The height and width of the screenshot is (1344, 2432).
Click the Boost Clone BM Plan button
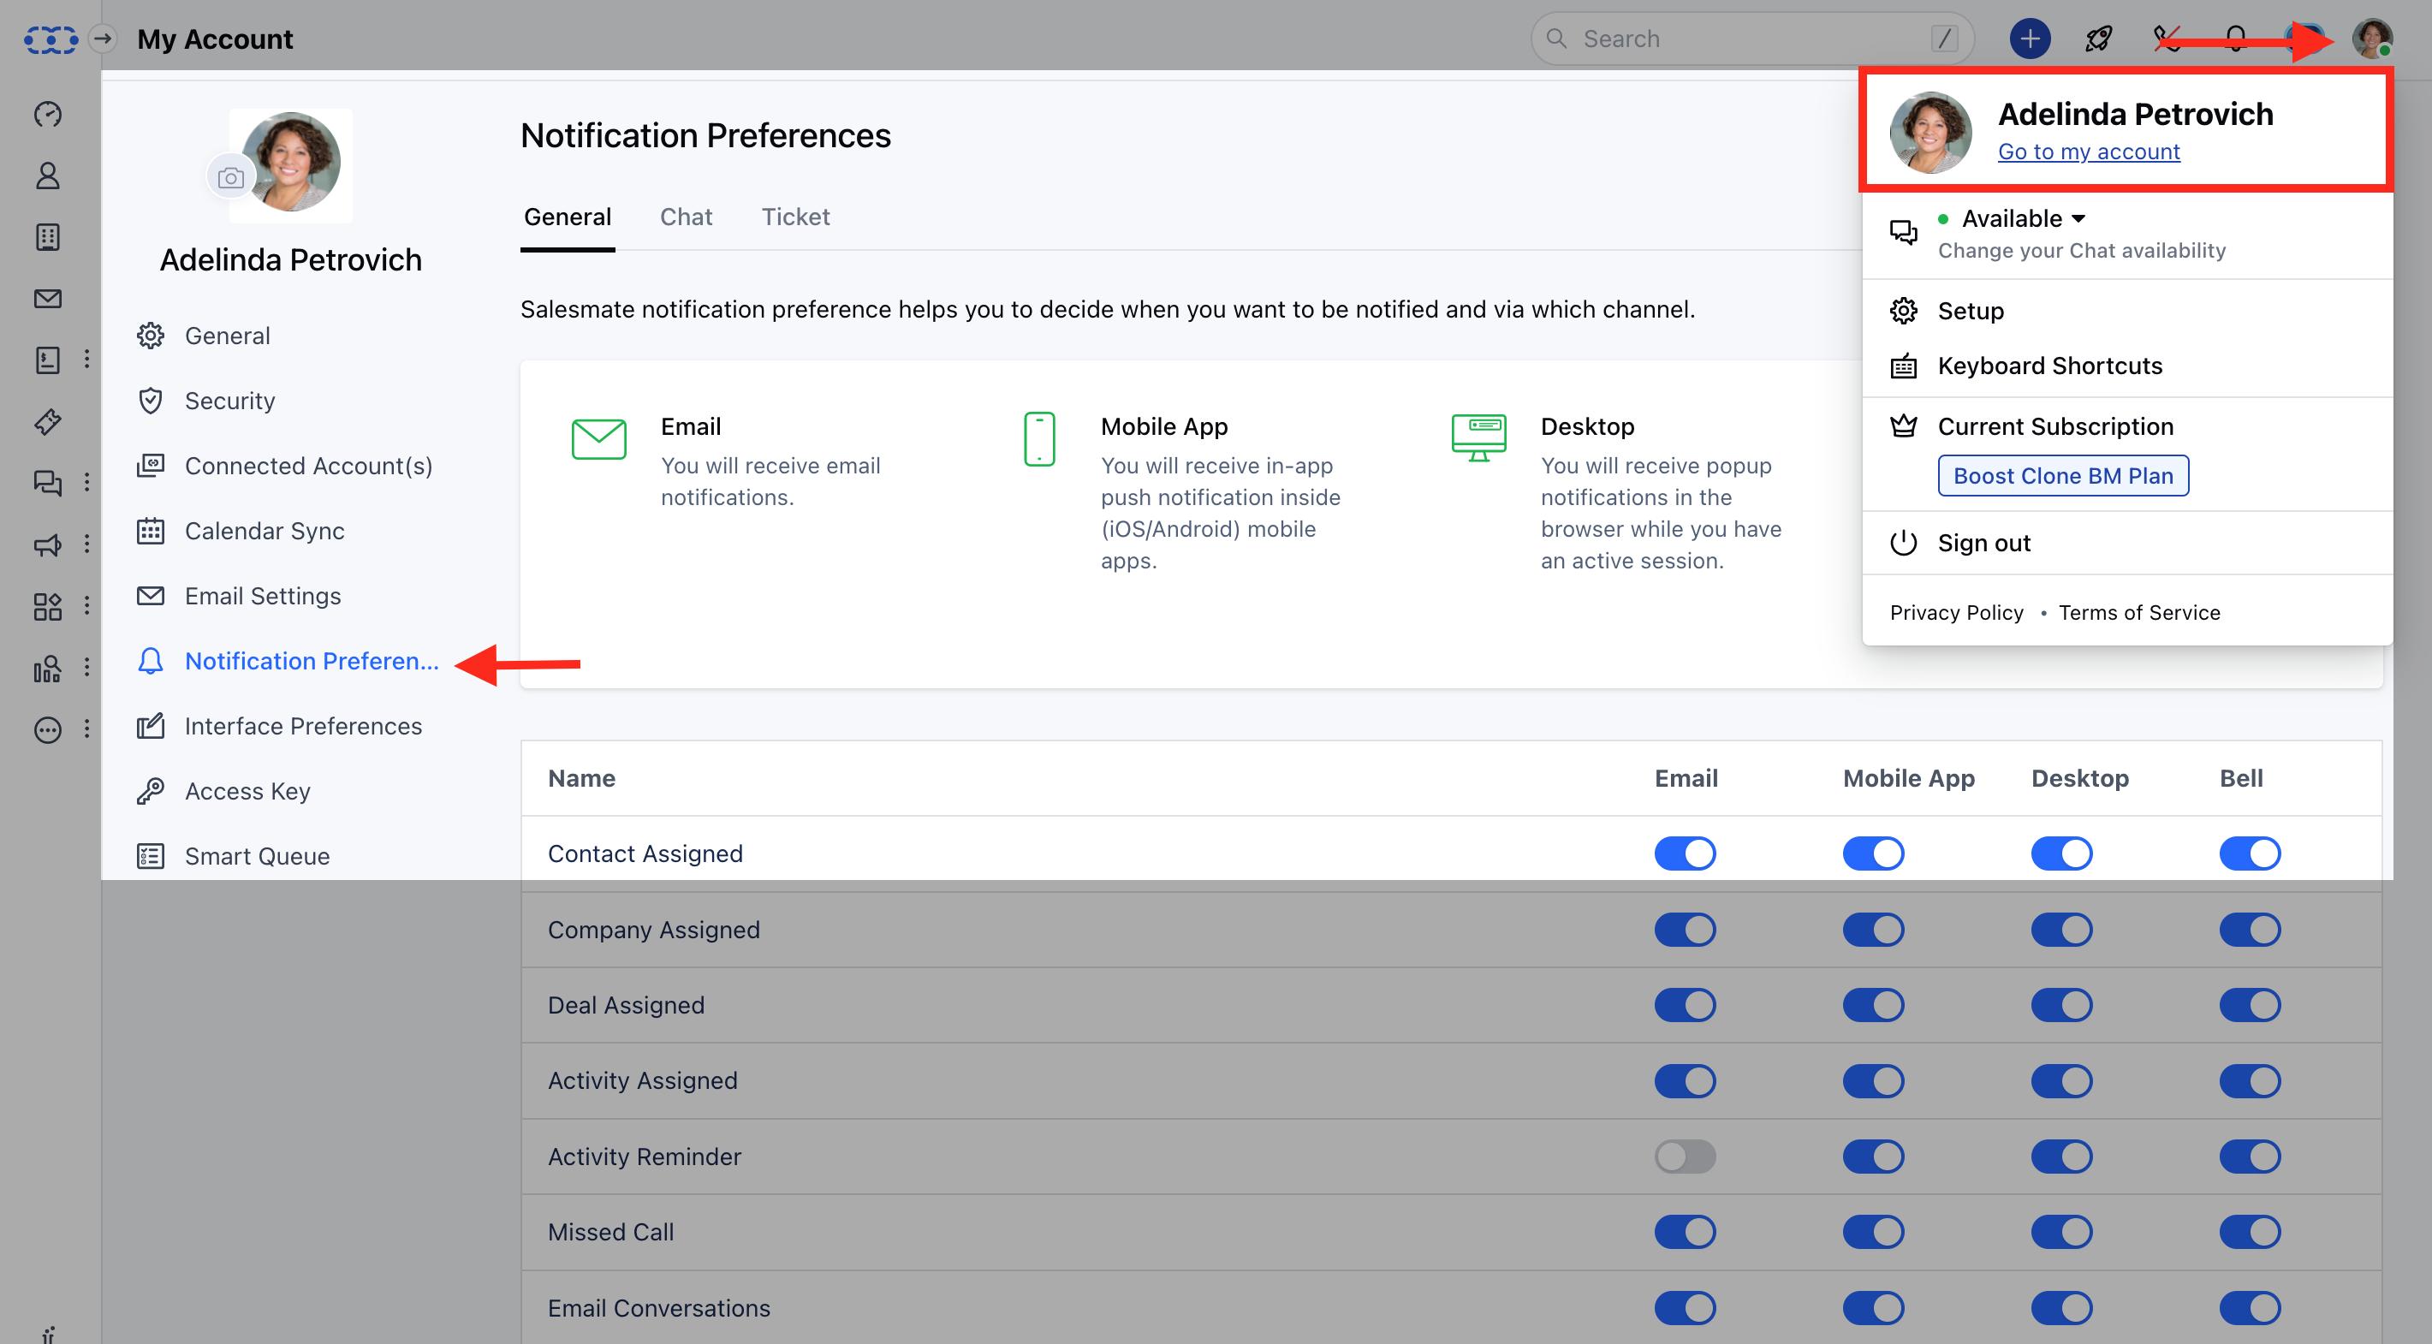(2062, 475)
